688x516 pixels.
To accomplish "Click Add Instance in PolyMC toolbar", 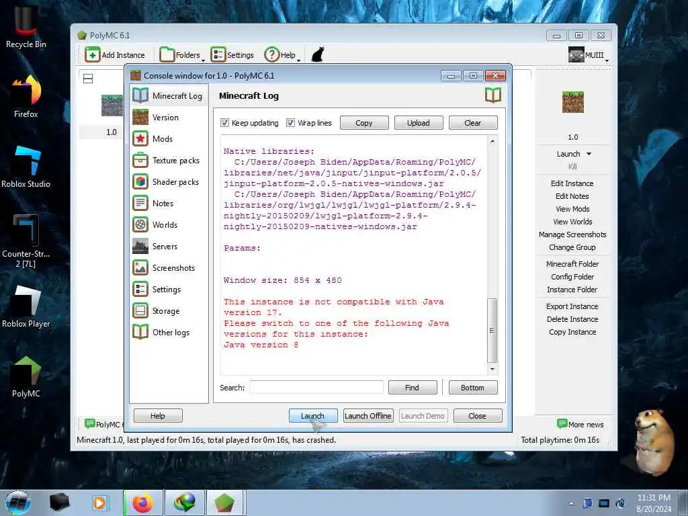I will pos(115,55).
